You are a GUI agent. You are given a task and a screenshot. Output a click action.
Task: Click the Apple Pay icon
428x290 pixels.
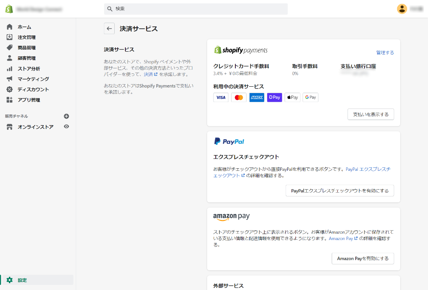tap(293, 97)
